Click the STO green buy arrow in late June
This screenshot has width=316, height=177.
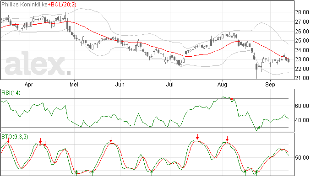coord(152,173)
